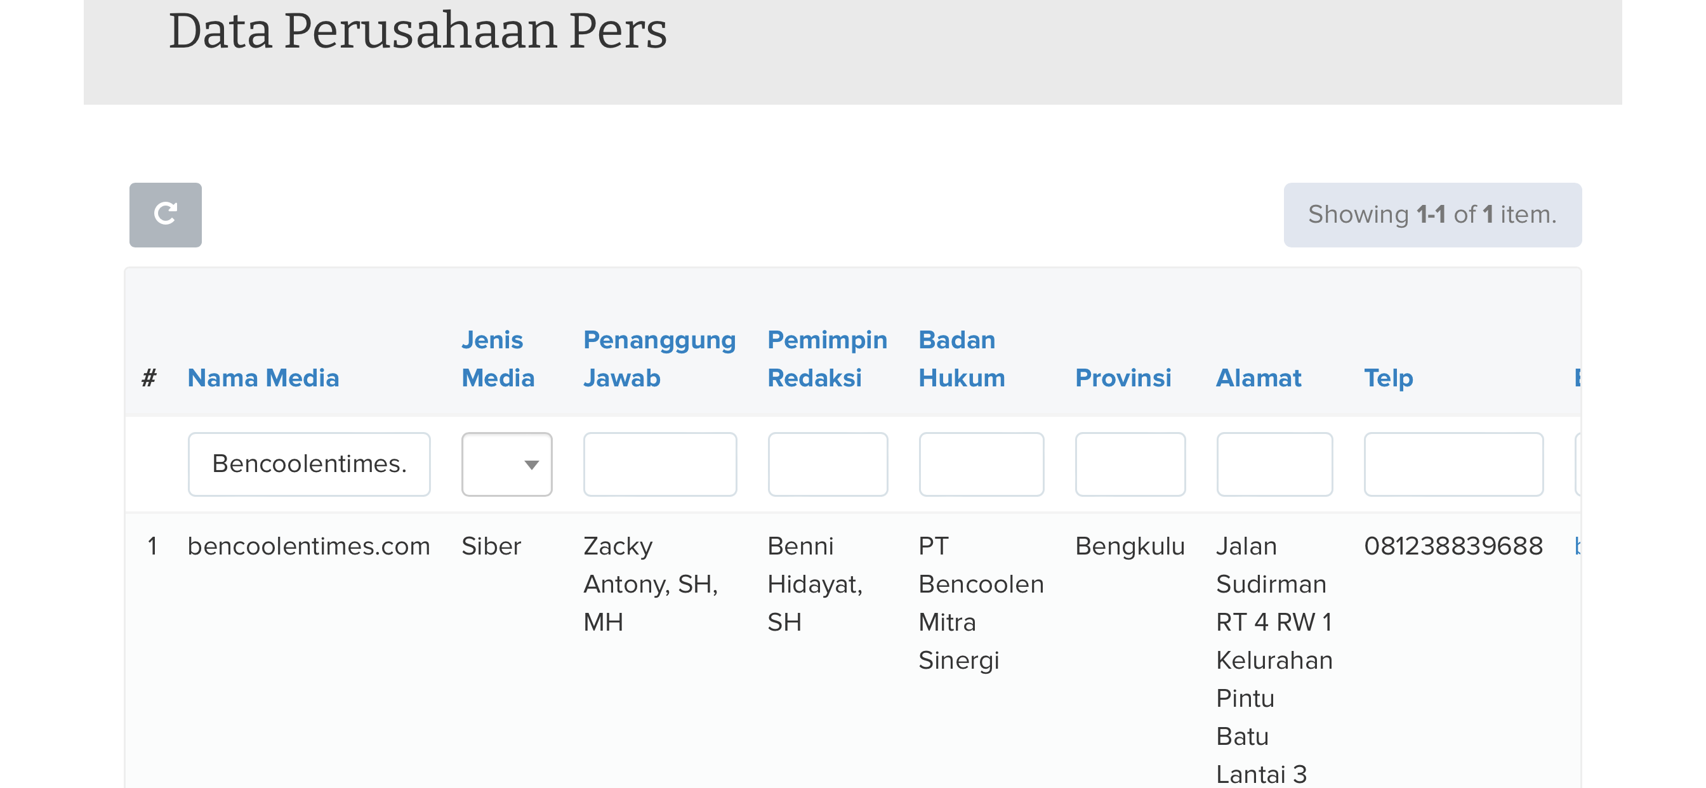Focus the Provinsi filter field
Screen dimensions: 1706x788
[1130, 464]
